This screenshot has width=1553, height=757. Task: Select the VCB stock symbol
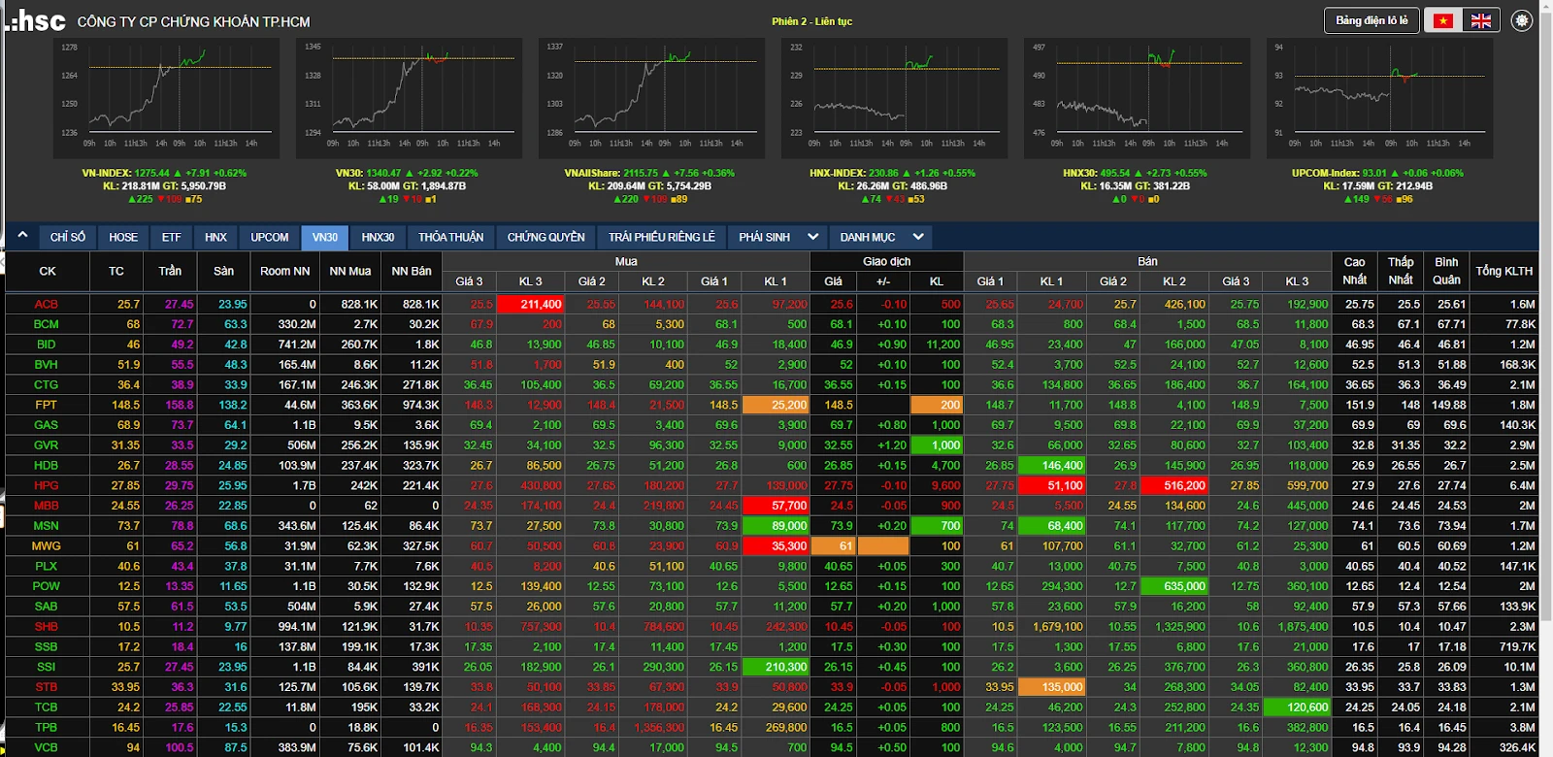point(47,747)
